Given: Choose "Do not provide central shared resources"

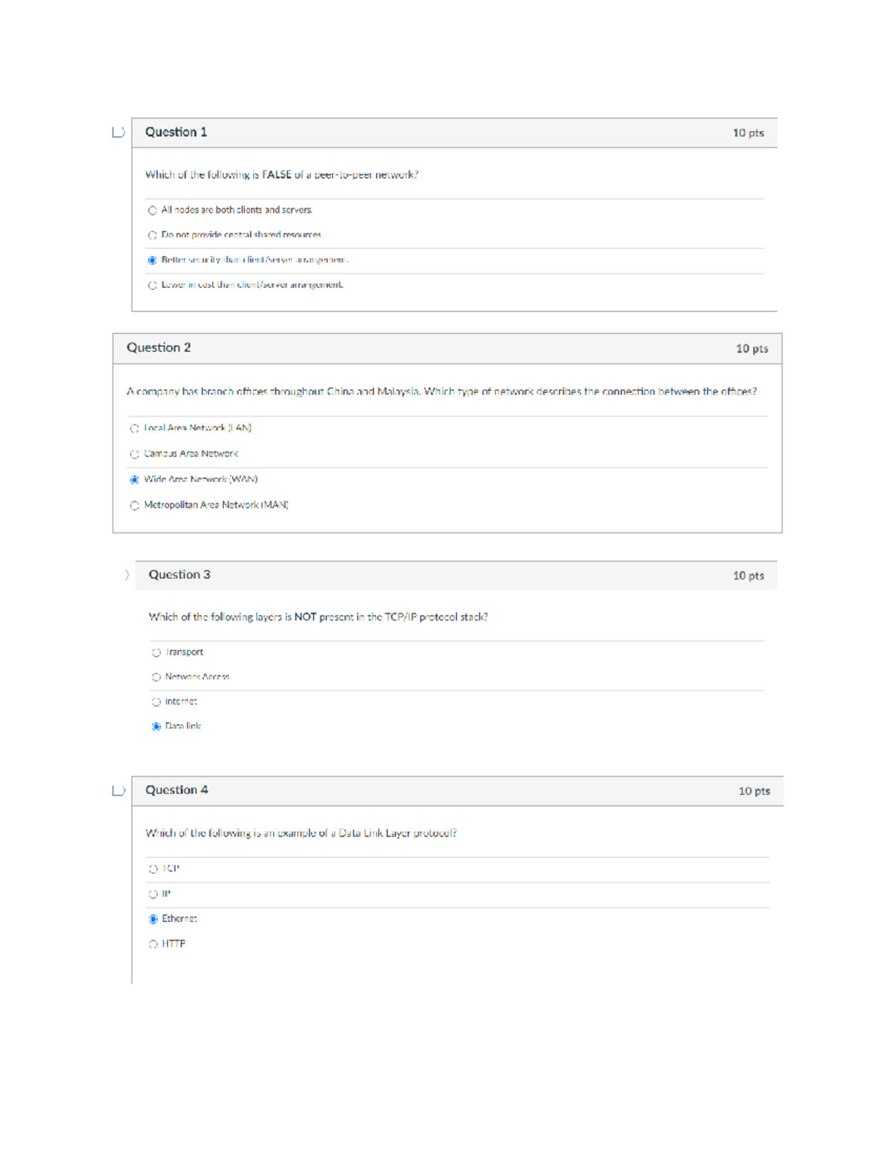Looking at the screenshot, I should click(153, 235).
